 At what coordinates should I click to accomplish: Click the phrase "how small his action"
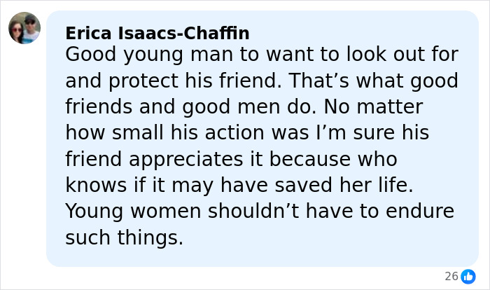170,132
